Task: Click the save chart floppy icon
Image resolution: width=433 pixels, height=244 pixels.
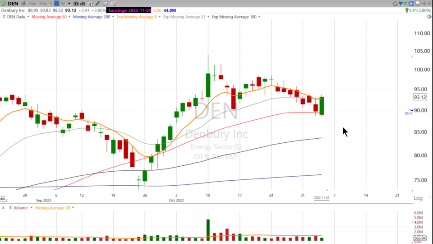Action: click(418, 4)
